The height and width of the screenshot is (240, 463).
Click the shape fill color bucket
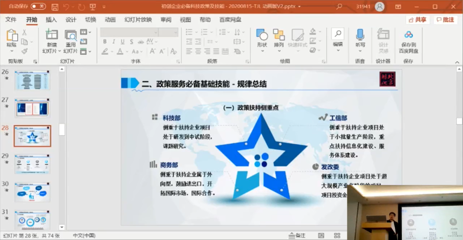coord(313,32)
